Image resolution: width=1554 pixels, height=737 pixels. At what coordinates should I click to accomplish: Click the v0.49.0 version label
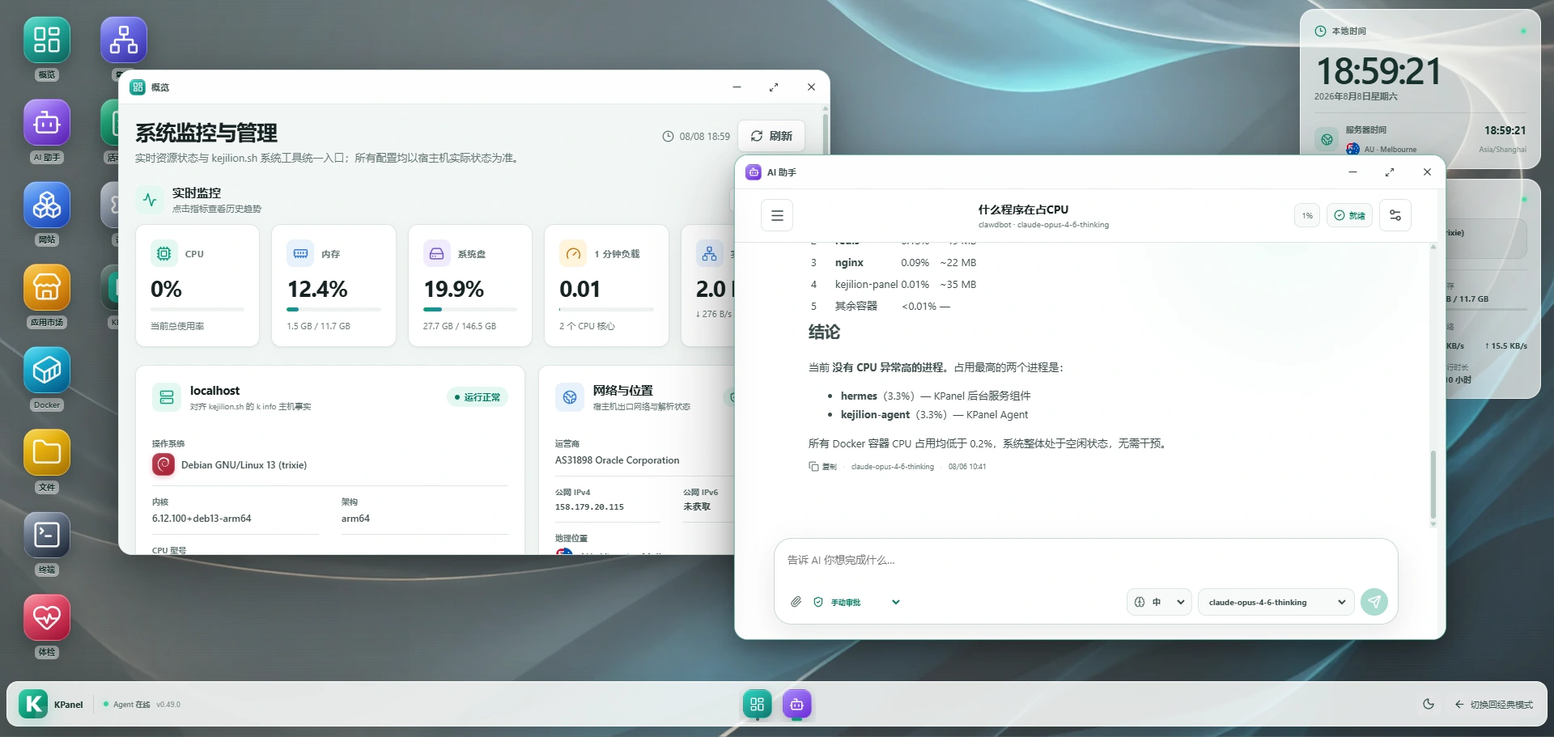(x=168, y=705)
